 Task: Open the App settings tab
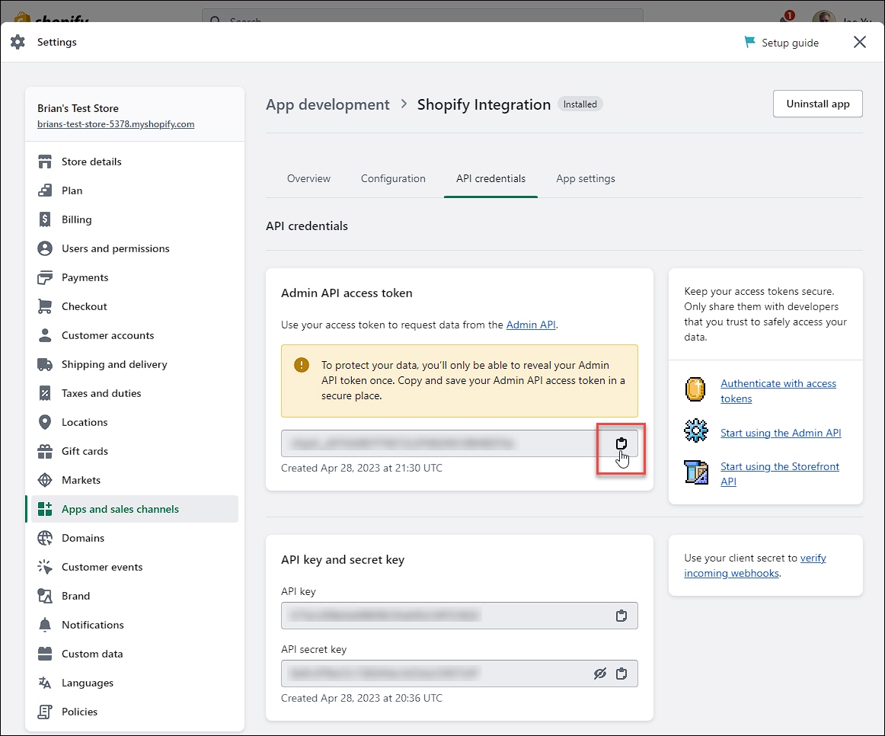coord(585,179)
